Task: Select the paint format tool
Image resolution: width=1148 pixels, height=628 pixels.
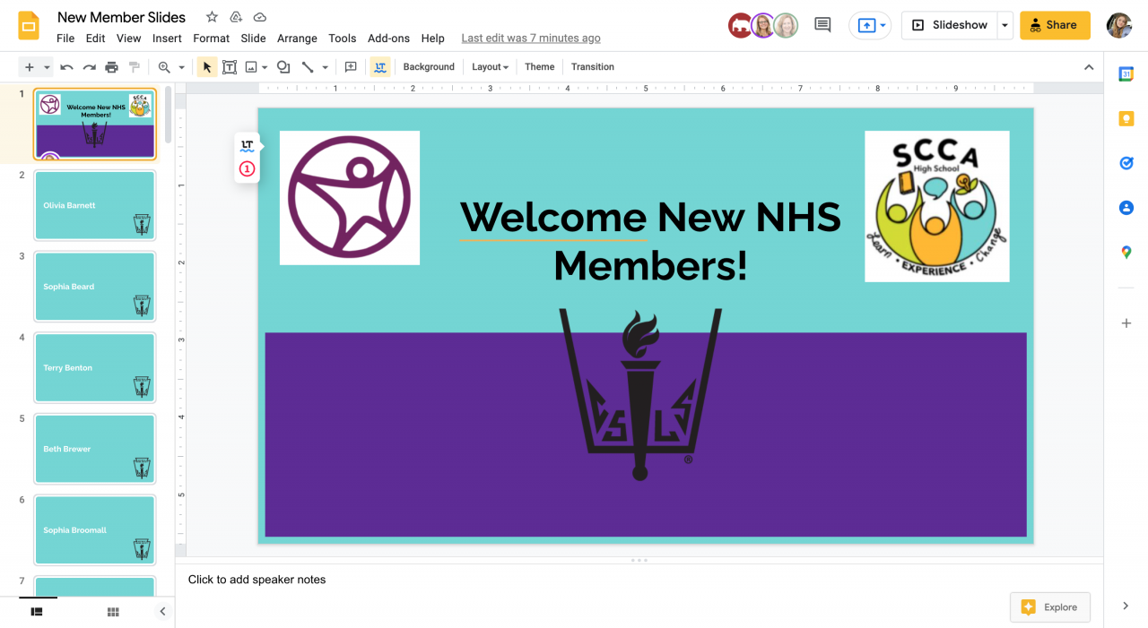Action: click(x=135, y=67)
